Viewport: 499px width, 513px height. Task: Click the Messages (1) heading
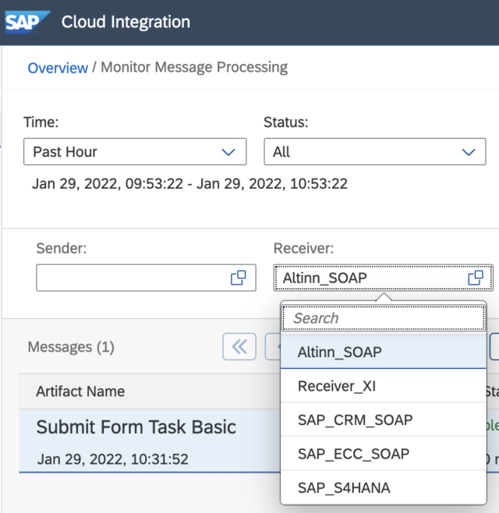click(x=71, y=347)
